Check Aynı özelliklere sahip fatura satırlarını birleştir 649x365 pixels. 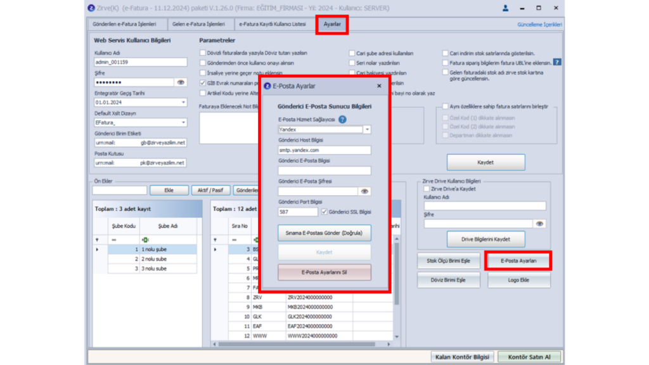click(446, 106)
